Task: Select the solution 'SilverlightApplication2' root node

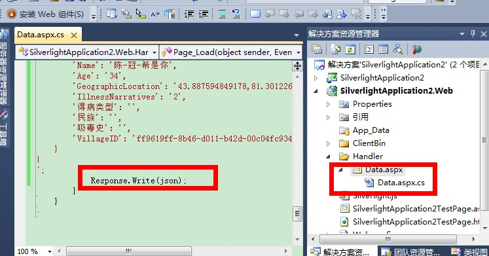Action: coord(403,65)
